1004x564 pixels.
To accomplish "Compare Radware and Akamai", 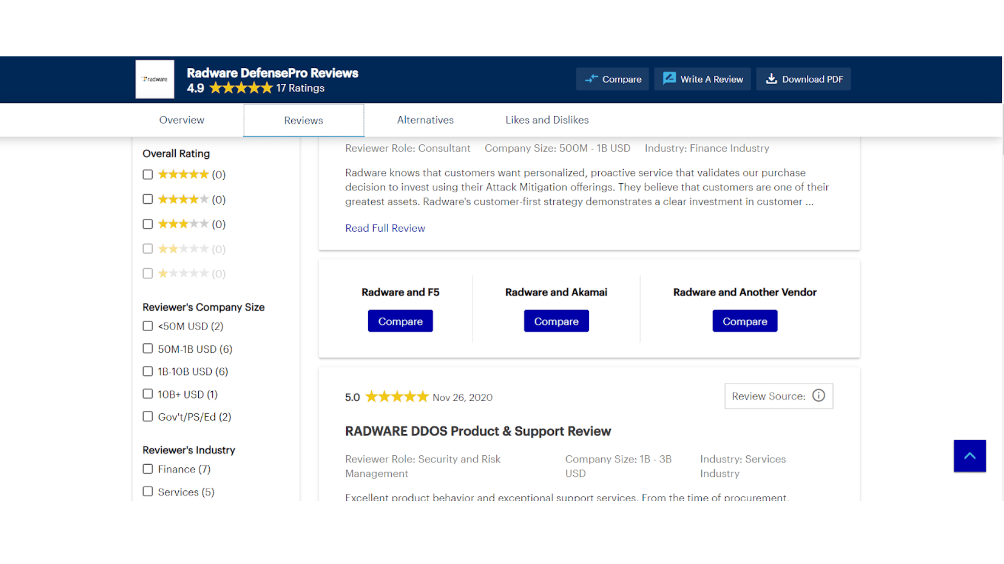I will [556, 321].
